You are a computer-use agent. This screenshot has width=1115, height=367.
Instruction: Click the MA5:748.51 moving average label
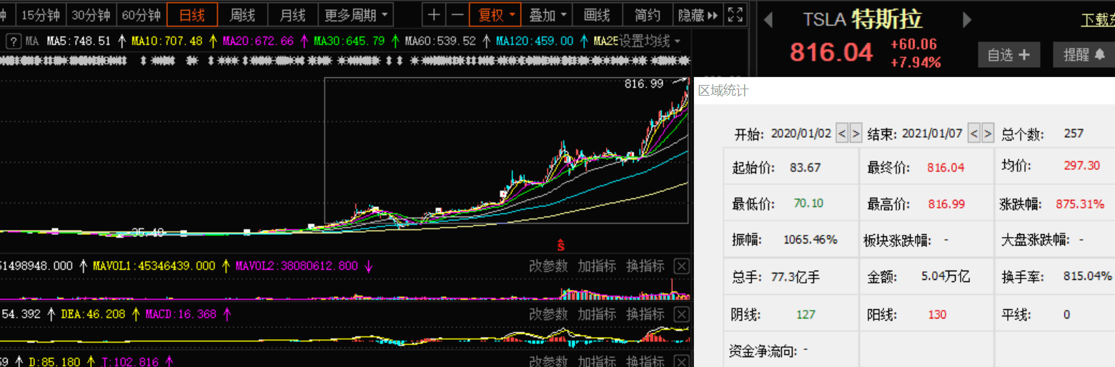[x=79, y=41]
